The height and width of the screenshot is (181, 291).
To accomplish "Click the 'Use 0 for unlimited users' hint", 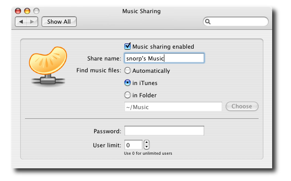I will tap(148, 153).
